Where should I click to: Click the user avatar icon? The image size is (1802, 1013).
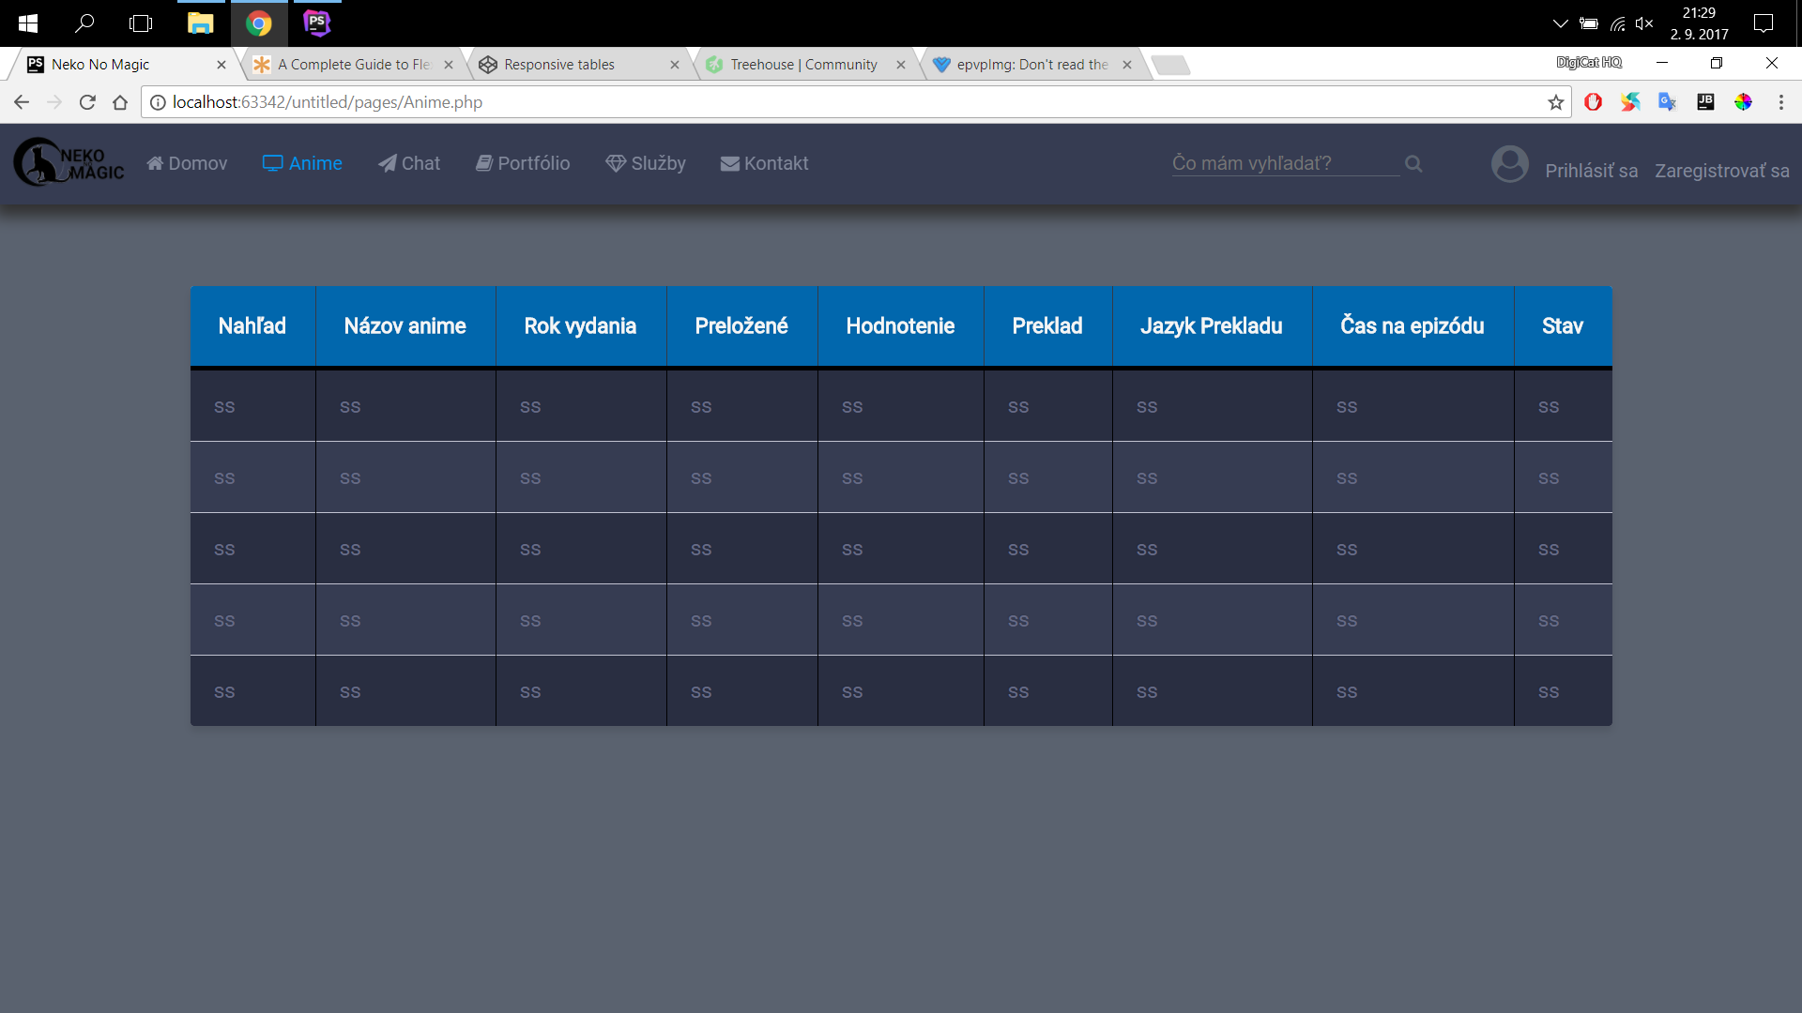tap(1509, 164)
